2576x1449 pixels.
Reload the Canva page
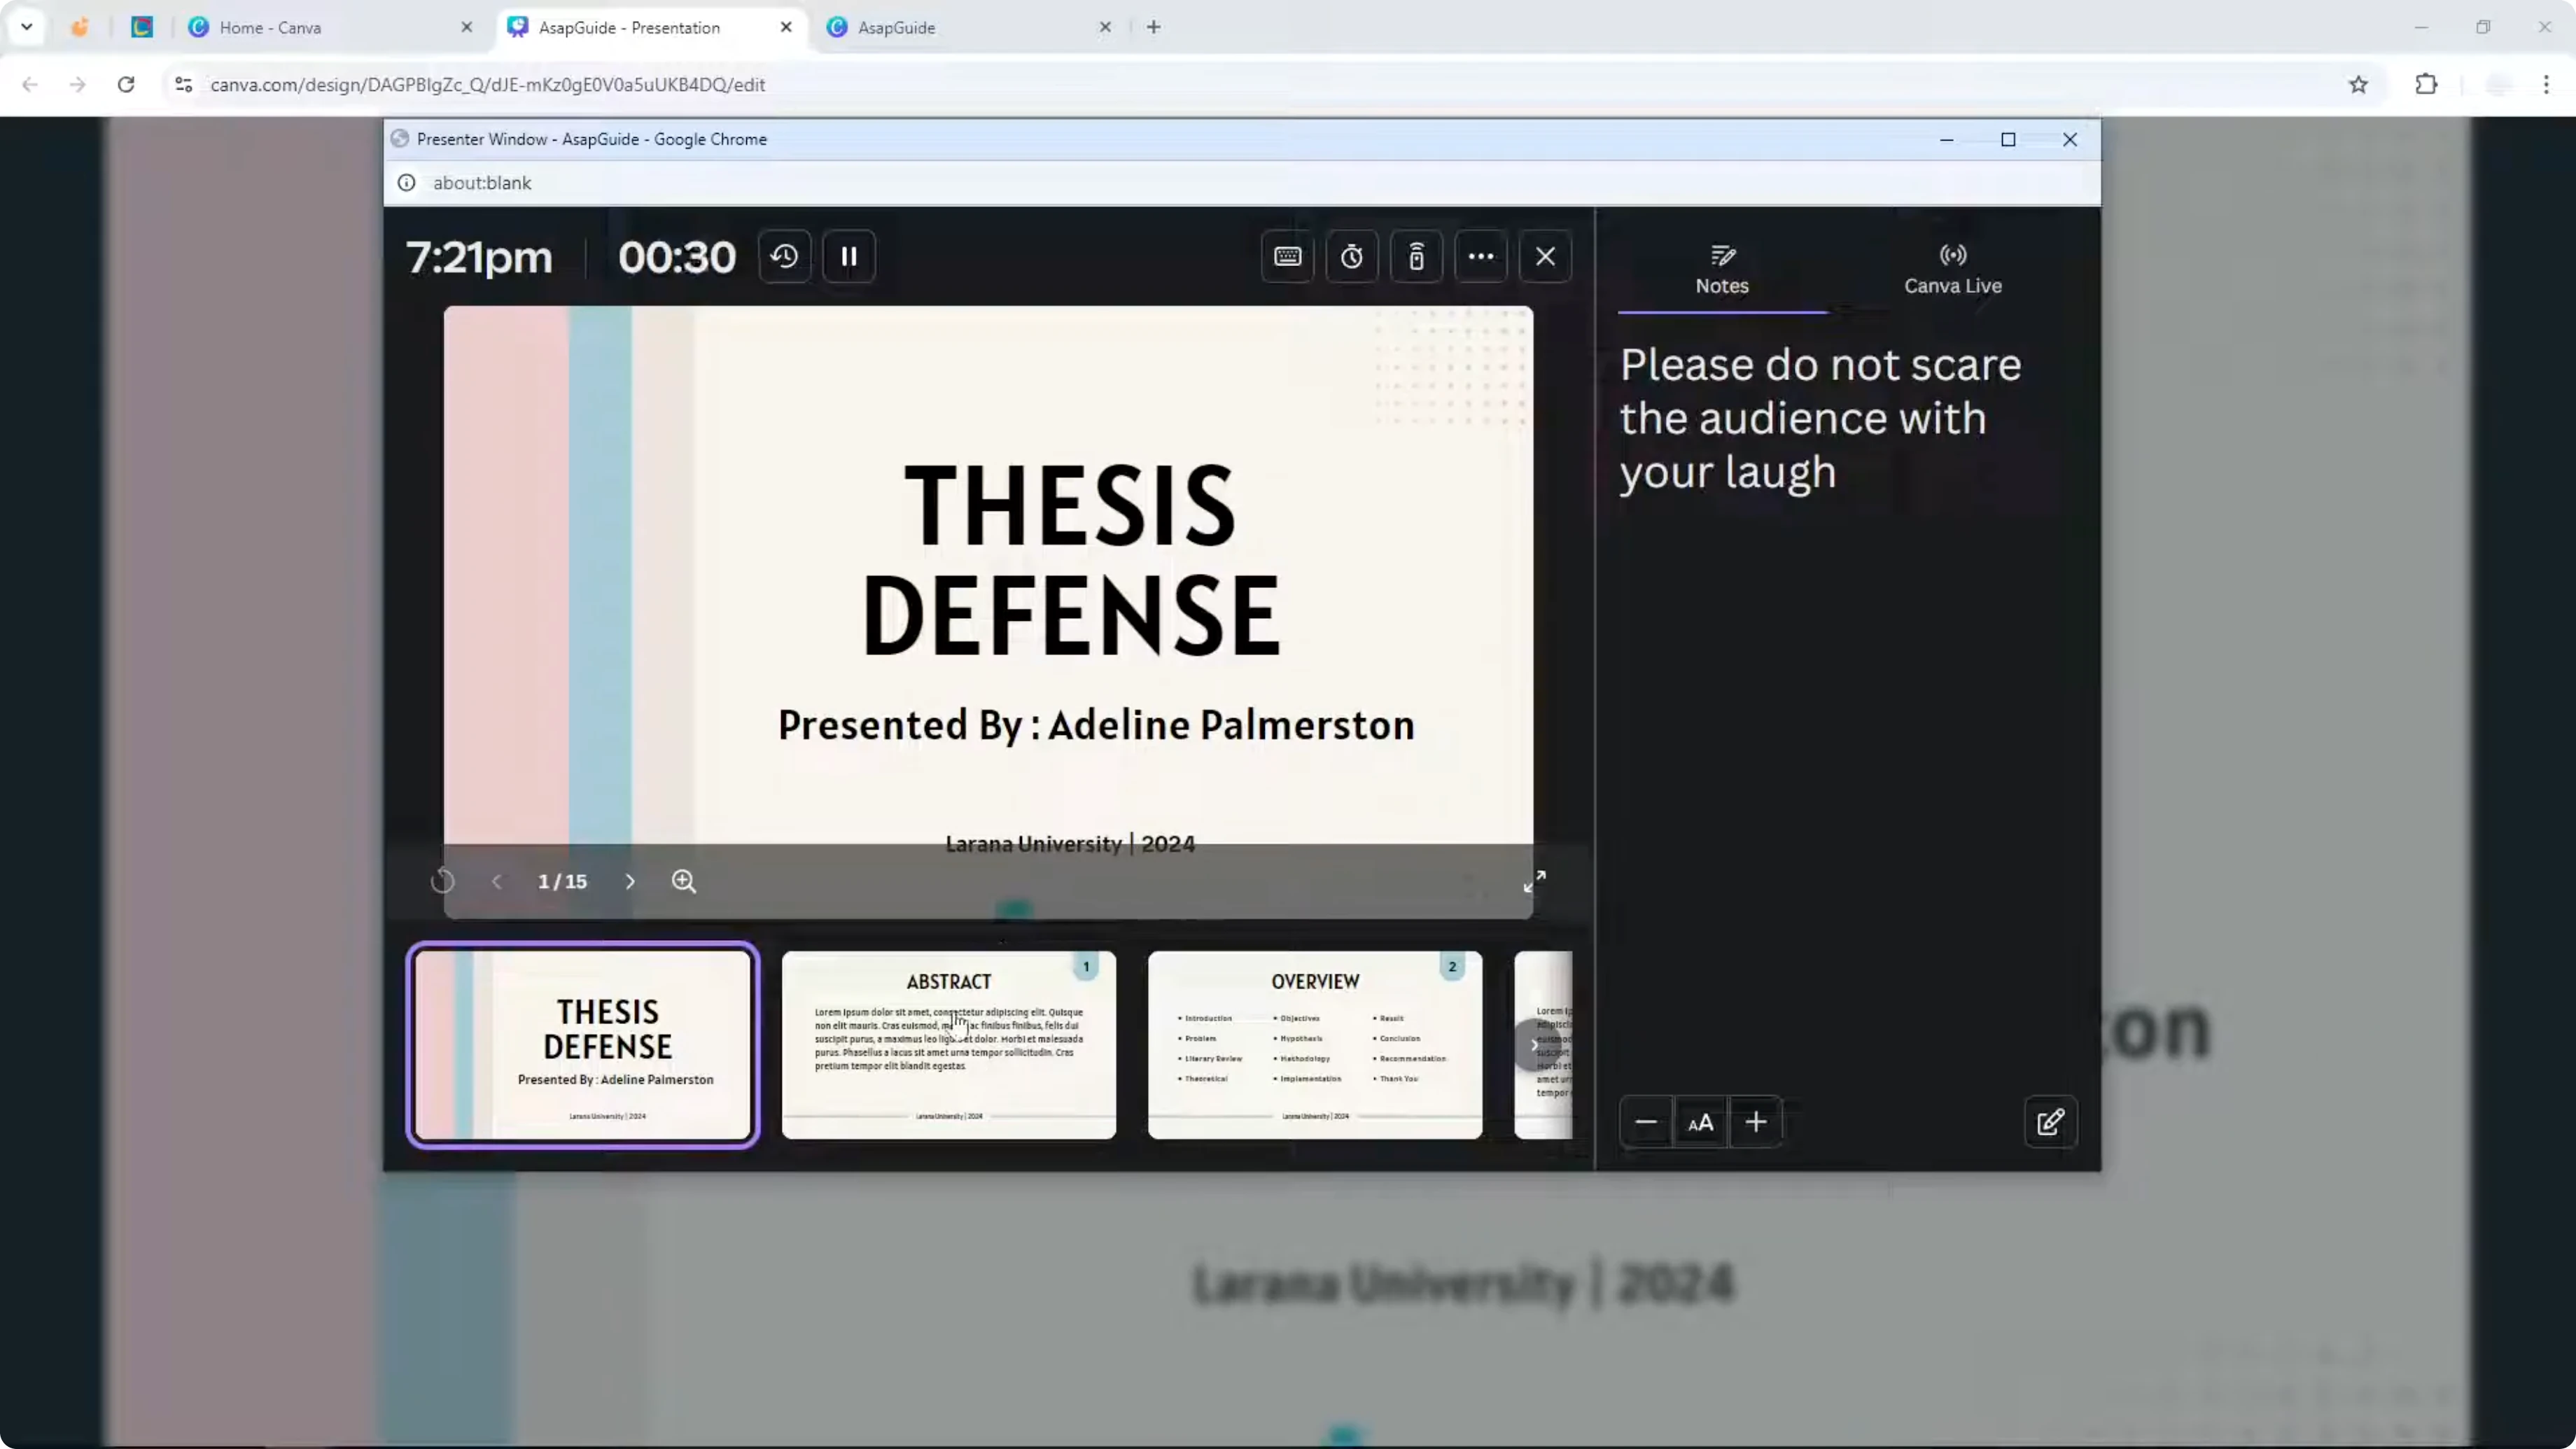[126, 84]
